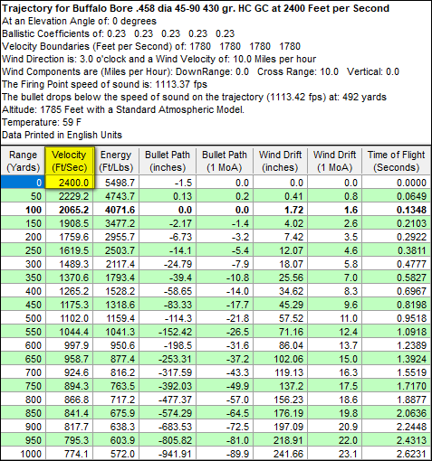
Task: Click the trajectory title line for Buffalo Bore
Action: point(196,8)
